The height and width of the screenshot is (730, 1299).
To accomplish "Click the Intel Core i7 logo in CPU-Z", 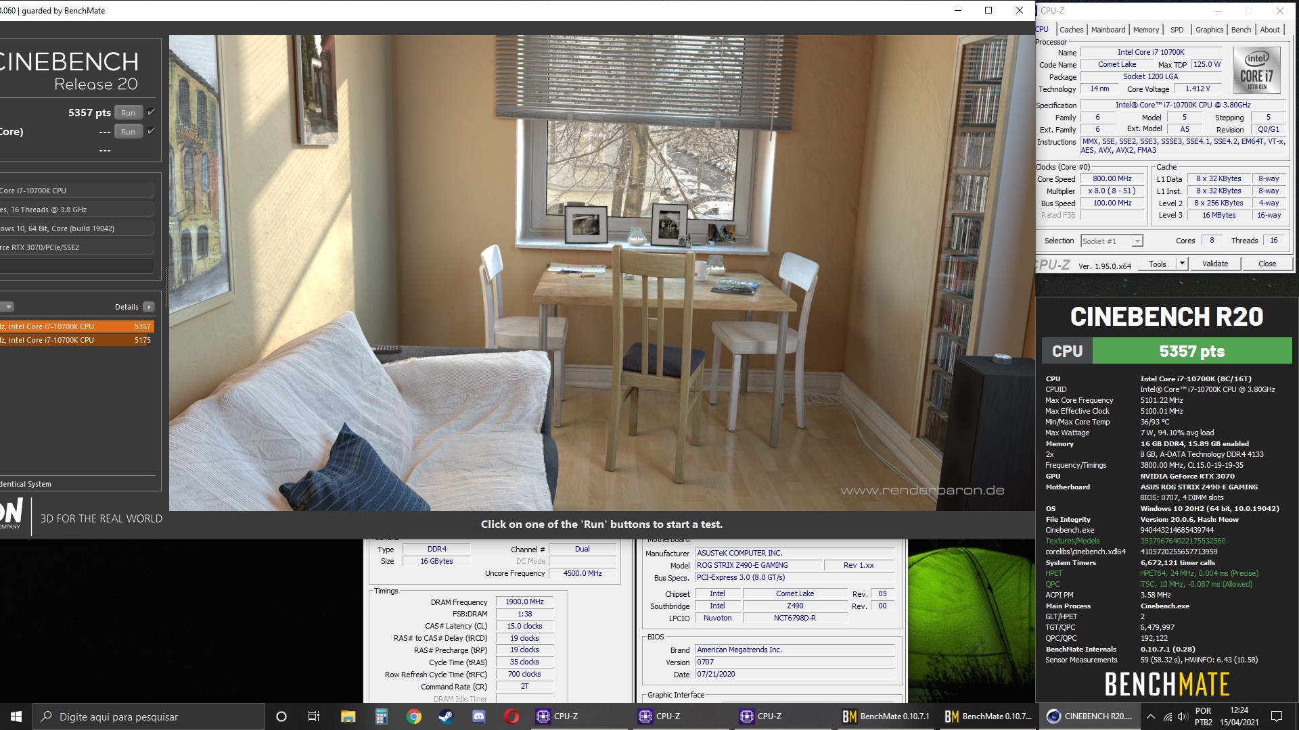I will coord(1257,70).
